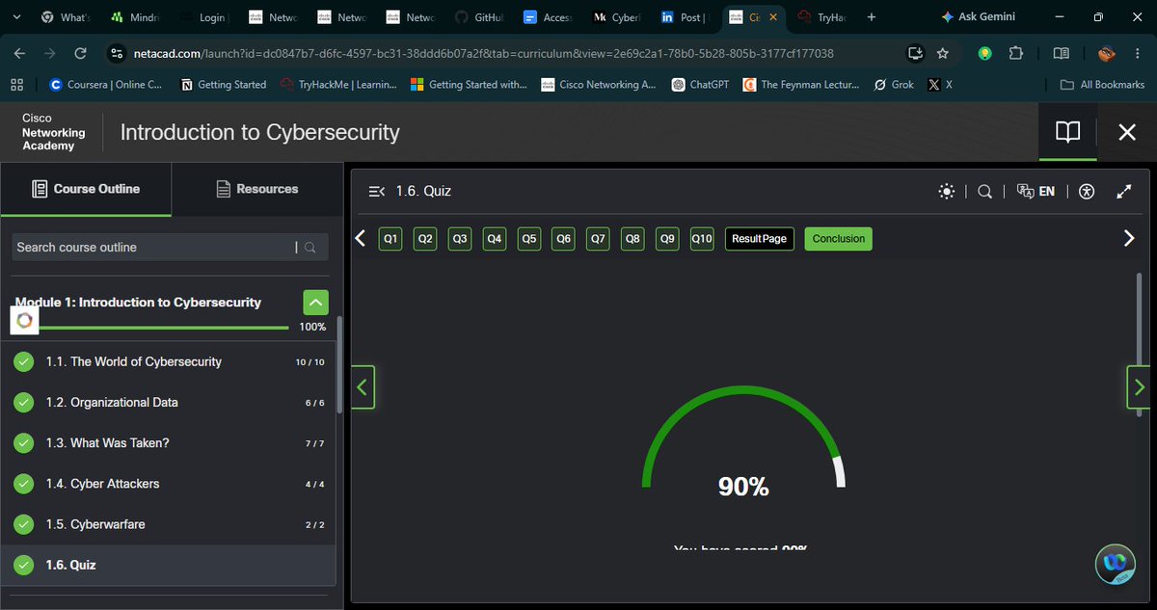The width and height of the screenshot is (1157, 610).
Task: Go to Q6 in quiz navigation
Action: pyautogui.click(x=564, y=239)
